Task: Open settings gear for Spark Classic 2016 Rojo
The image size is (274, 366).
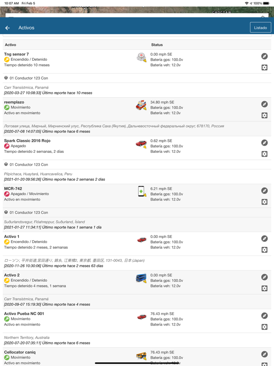Action: pos(265,154)
